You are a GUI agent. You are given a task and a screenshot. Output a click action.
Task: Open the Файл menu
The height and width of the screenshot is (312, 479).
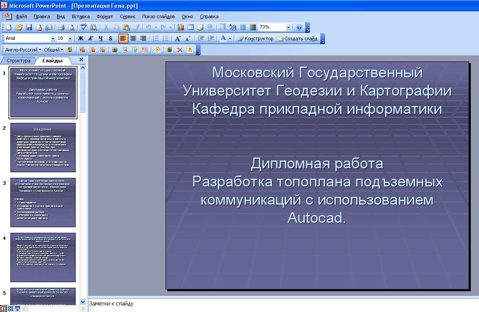click(x=21, y=16)
